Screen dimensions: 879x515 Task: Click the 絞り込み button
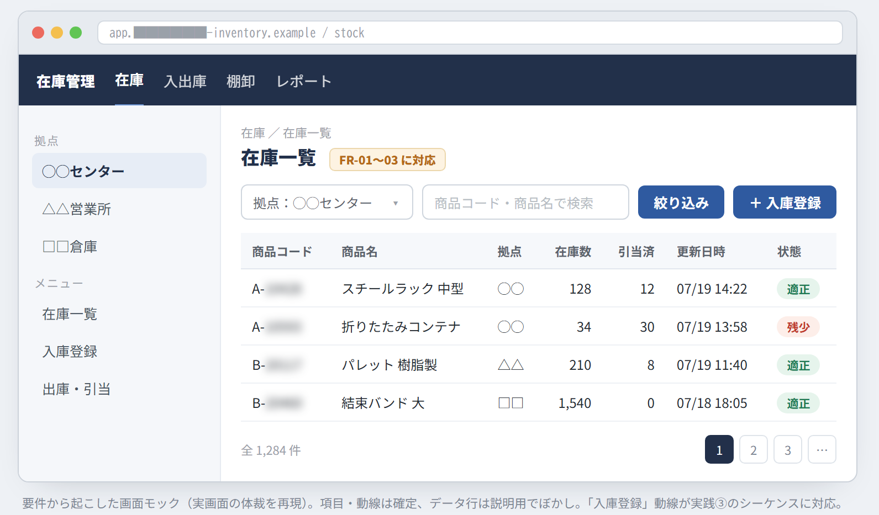[681, 202]
